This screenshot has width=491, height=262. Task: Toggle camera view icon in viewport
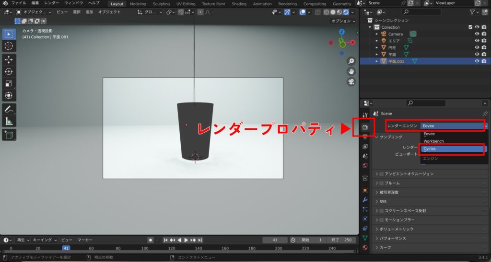click(x=351, y=81)
